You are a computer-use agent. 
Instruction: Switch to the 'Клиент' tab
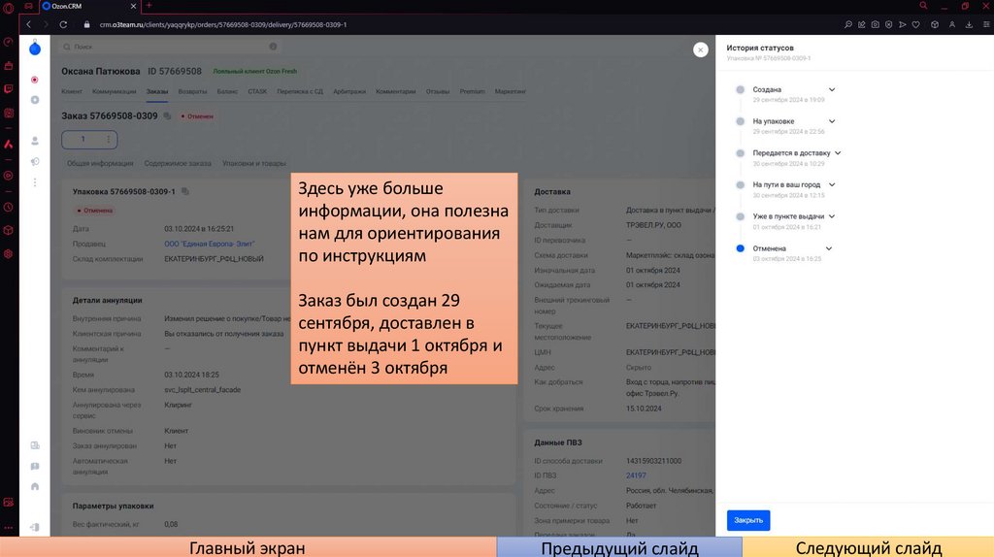[x=72, y=91]
